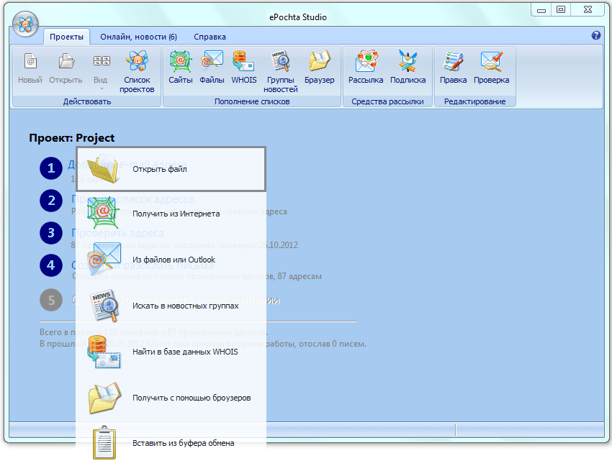The image size is (612, 466).
Task: Open the Браузер tool in ribbon
Action: pyautogui.click(x=319, y=68)
